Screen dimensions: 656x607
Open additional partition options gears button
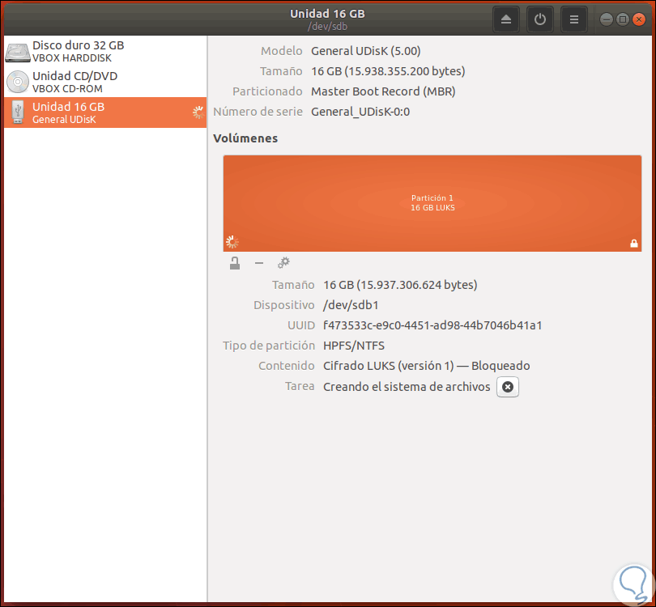click(x=283, y=263)
